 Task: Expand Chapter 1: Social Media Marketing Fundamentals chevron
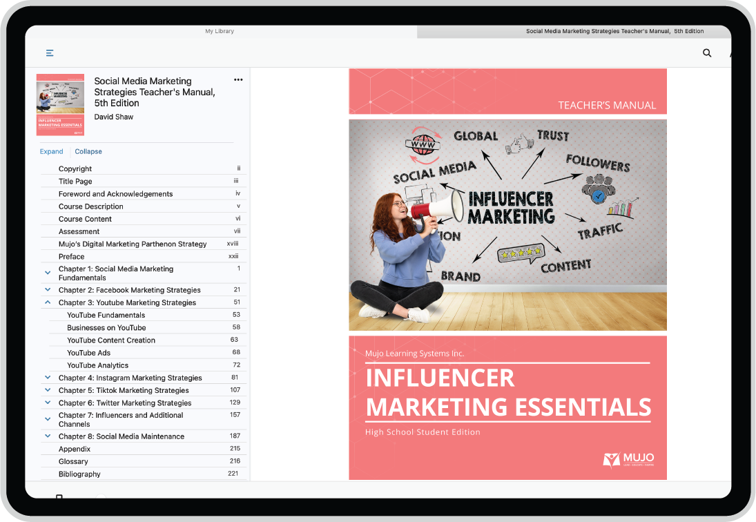(48, 273)
